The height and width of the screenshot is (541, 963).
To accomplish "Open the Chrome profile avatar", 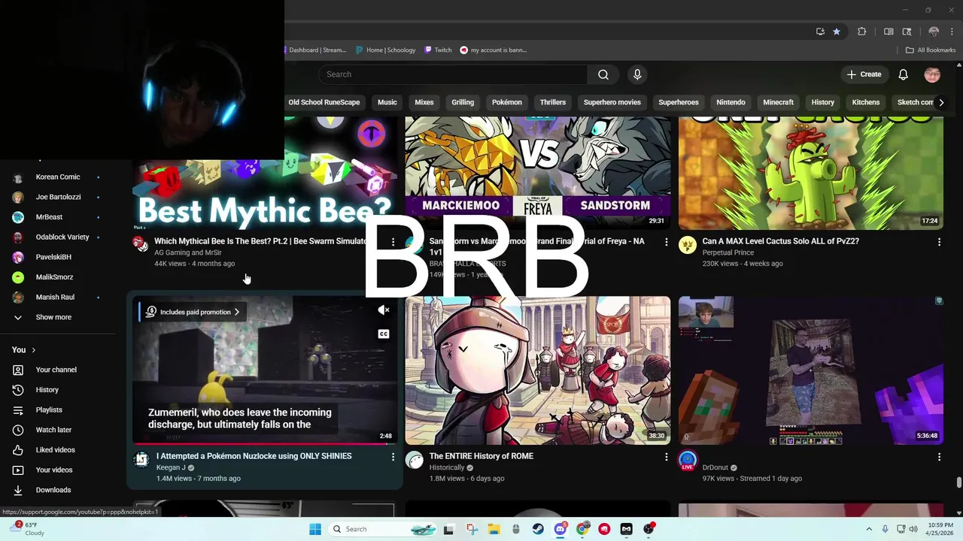I will (934, 32).
